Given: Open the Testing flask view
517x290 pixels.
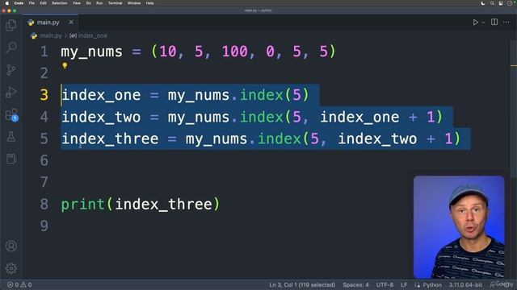Looking at the screenshot, I should (x=11, y=137).
